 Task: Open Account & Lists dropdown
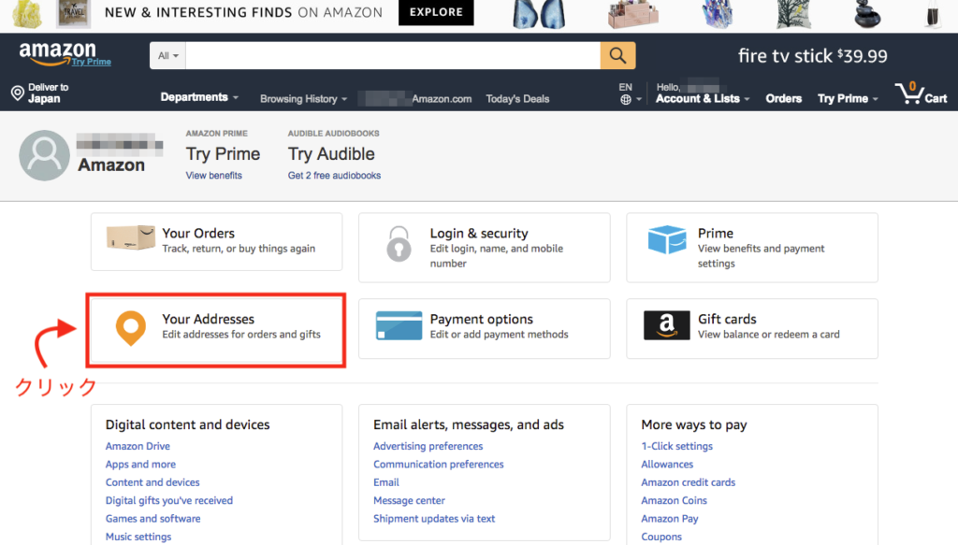(x=702, y=98)
